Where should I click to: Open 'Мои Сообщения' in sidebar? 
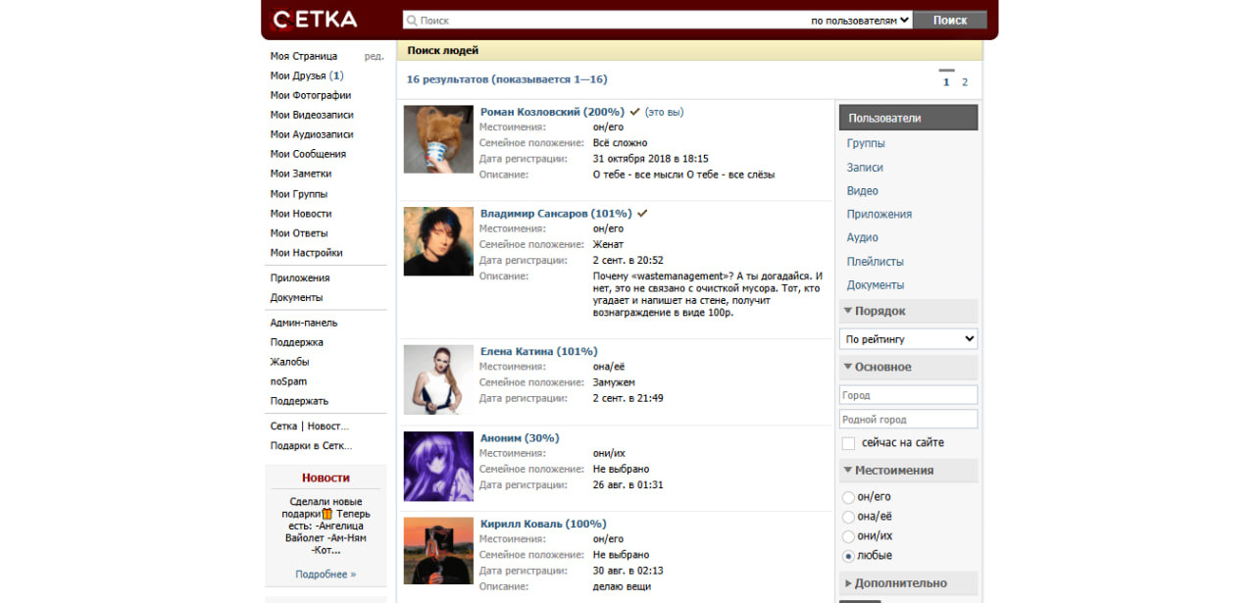308,154
